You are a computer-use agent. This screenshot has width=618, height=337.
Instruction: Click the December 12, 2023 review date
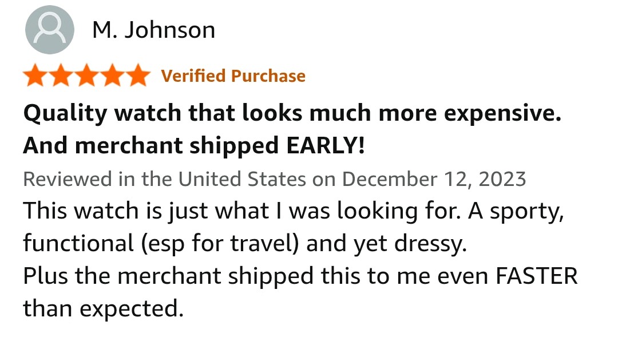434,179
